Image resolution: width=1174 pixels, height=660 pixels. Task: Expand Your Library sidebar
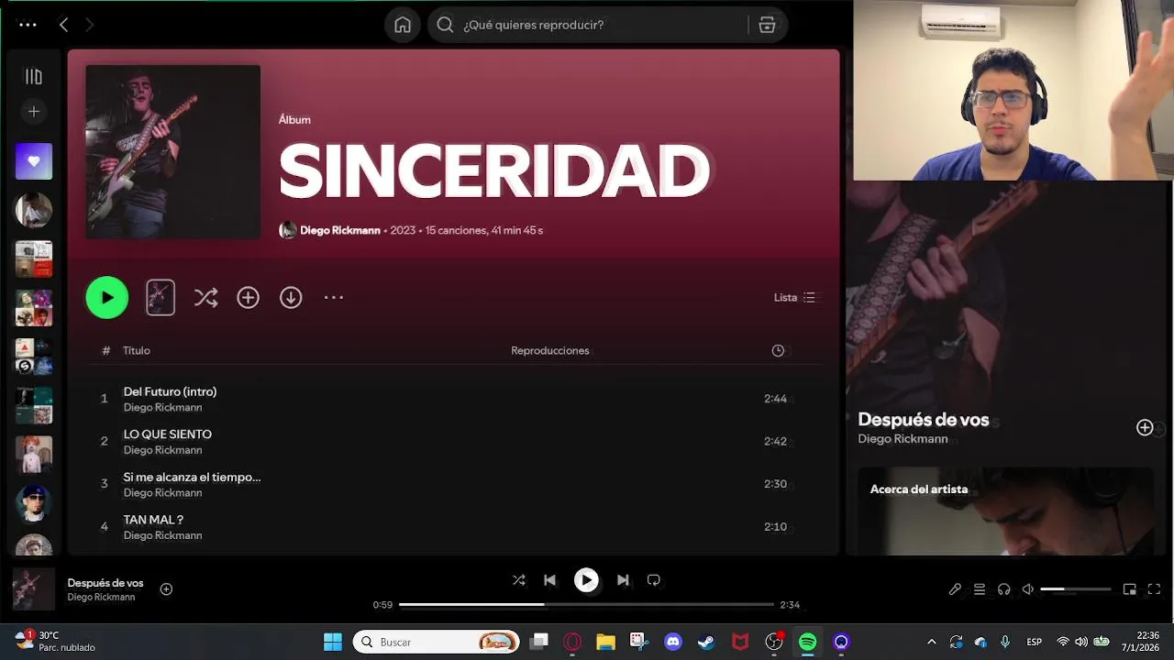coord(34,77)
